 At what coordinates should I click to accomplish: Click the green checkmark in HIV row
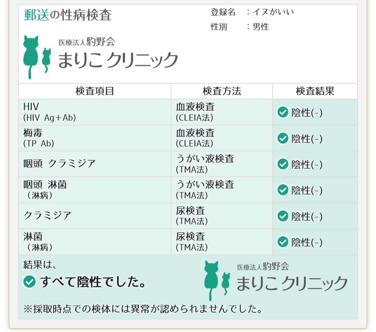[x=283, y=112]
